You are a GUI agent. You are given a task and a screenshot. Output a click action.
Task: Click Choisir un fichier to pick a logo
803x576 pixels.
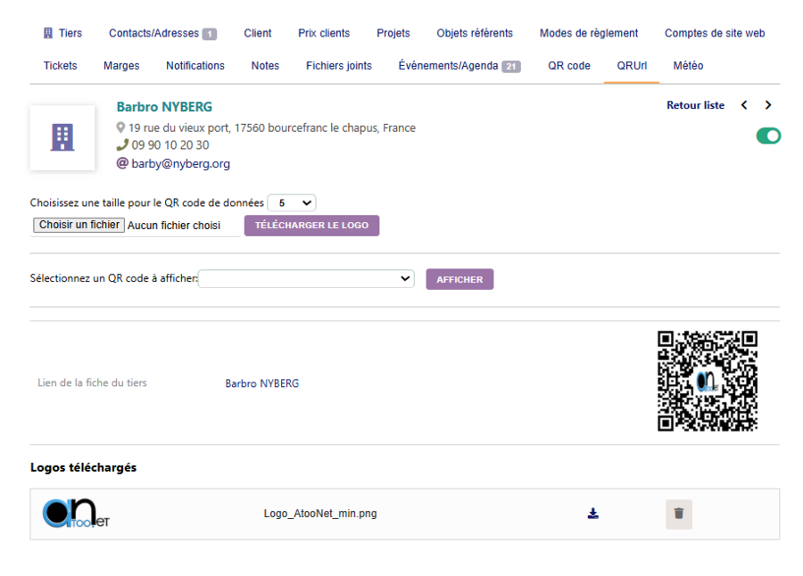click(79, 225)
